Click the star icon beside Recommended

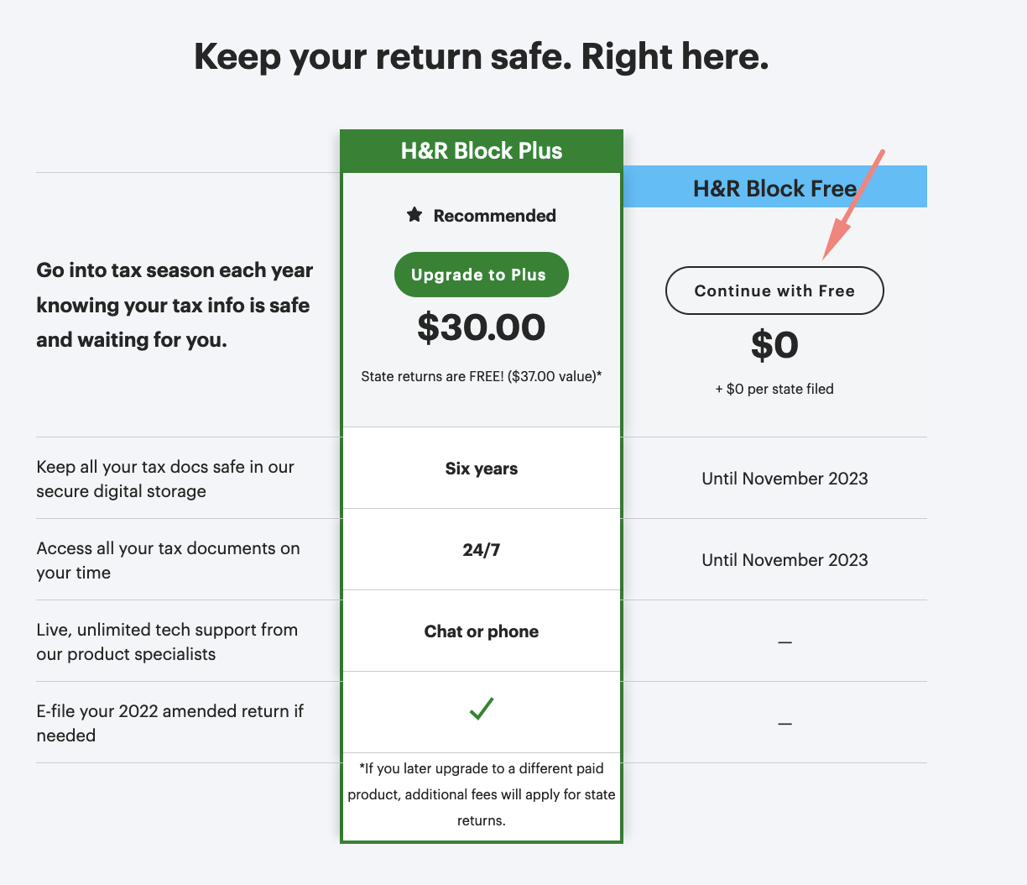[x=414, y=215]
